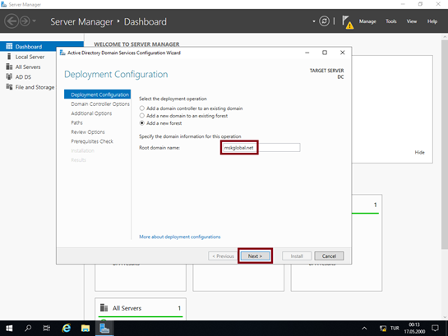Click the Server Manager taskbar icon
Screen dimensions: 448x336
pos(104,329)
